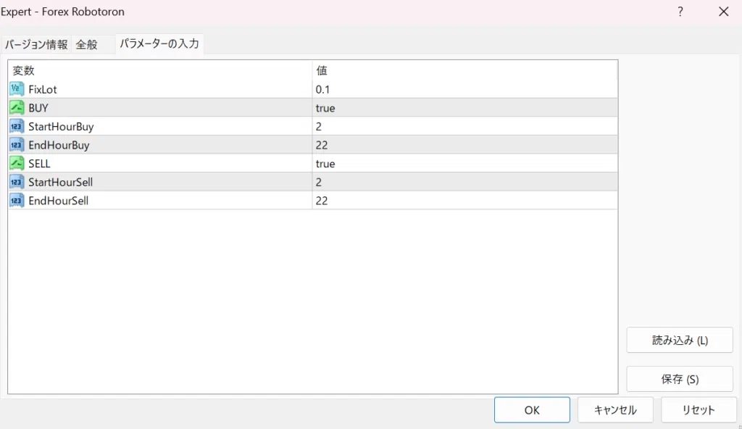Image resolution: width=742 pixels, height=429 pixels.
Task: Toggle the BUY true value
Action: (464, 107)
